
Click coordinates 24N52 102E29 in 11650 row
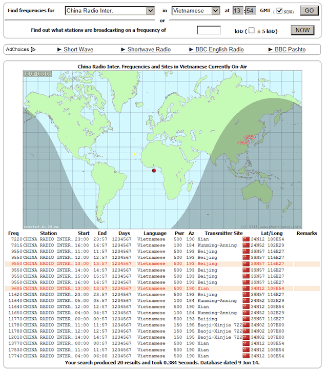point(268,313)
